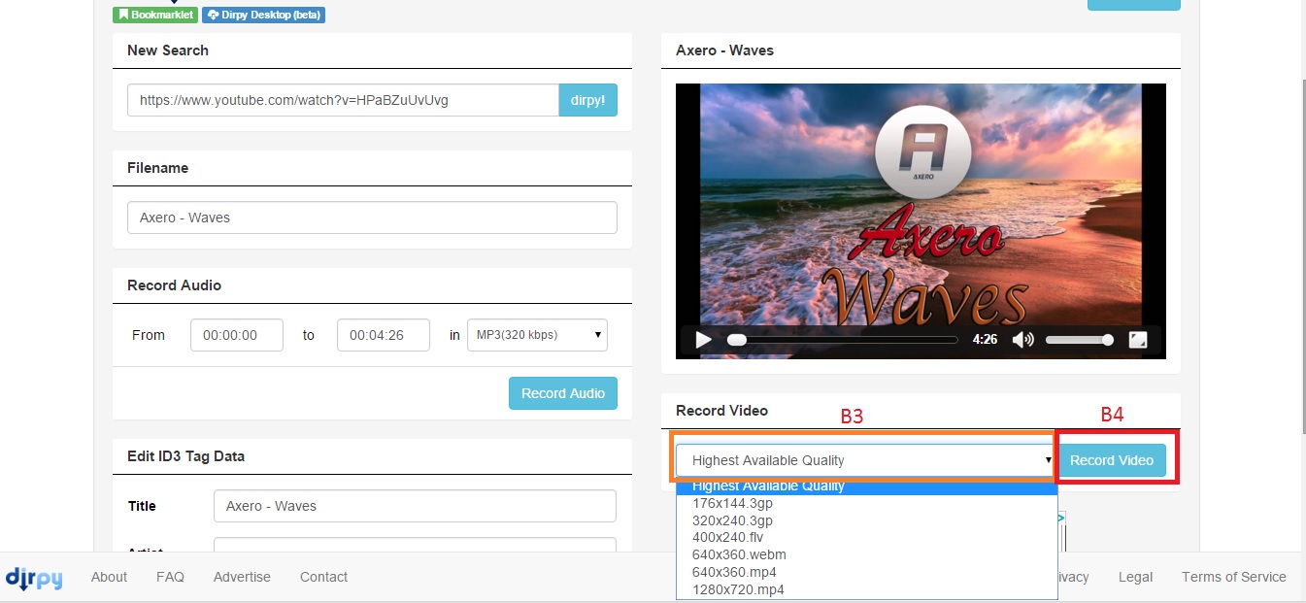Select the 1280x720.mp4 video option
1306x603 pixels.
(738, 589)
